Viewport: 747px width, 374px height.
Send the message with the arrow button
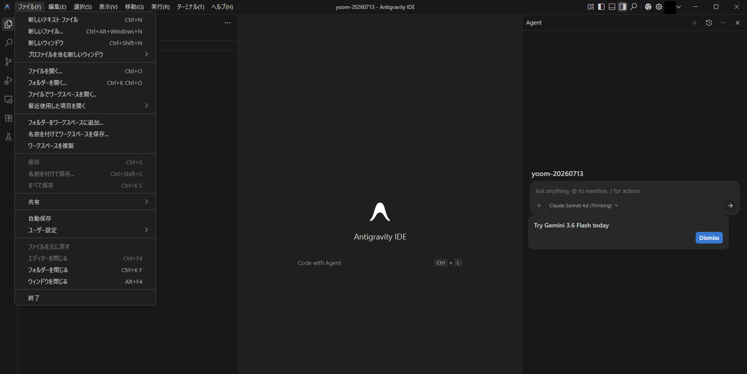pyautogui.click(x=730, y=206)
